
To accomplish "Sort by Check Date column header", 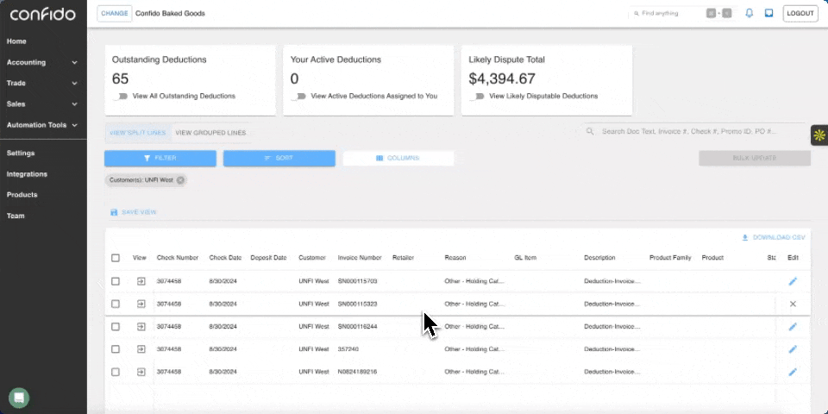I will [225, 258].
